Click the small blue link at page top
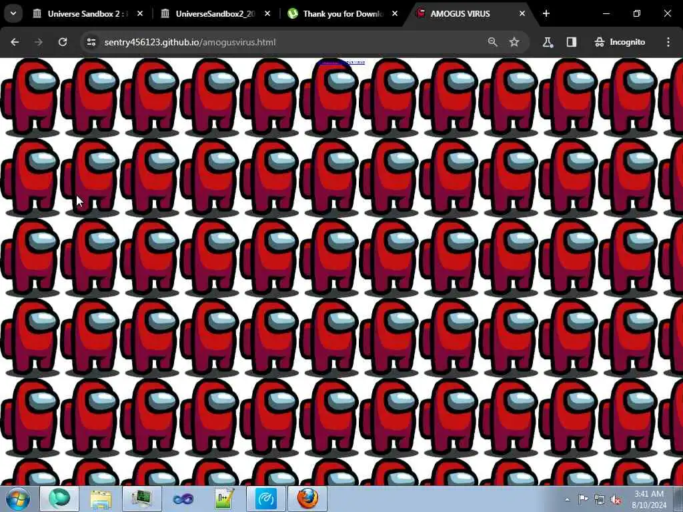683x512 pixels. (x=341, y=62)
